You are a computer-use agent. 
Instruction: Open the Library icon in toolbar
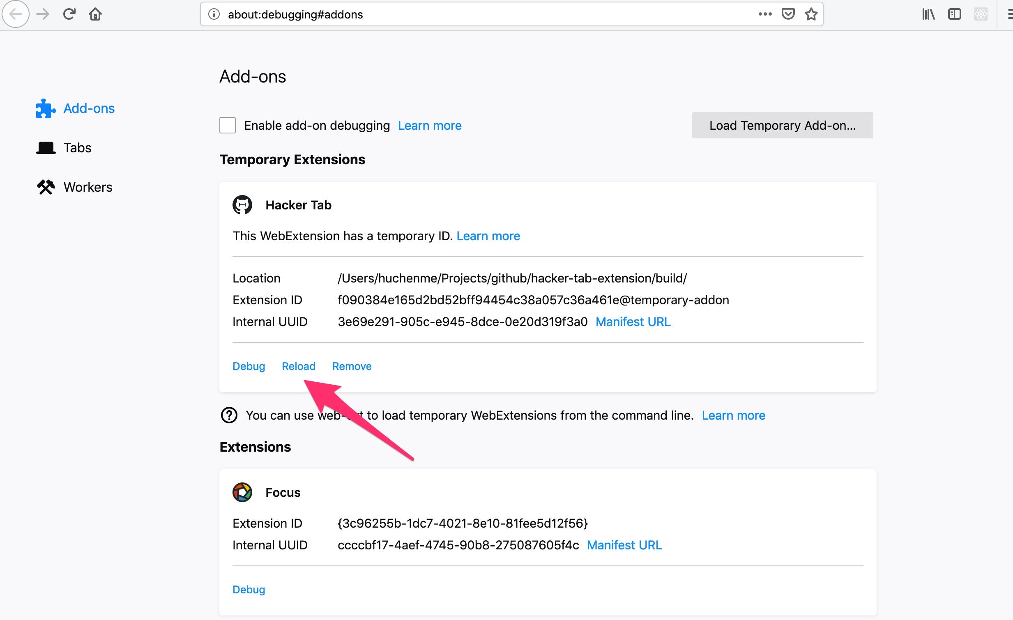tap(928, 14)
